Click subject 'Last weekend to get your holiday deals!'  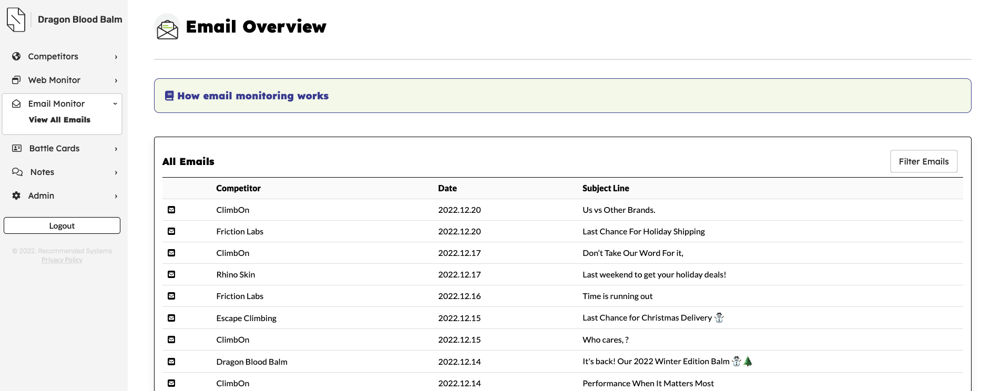[x=654, y=274]
